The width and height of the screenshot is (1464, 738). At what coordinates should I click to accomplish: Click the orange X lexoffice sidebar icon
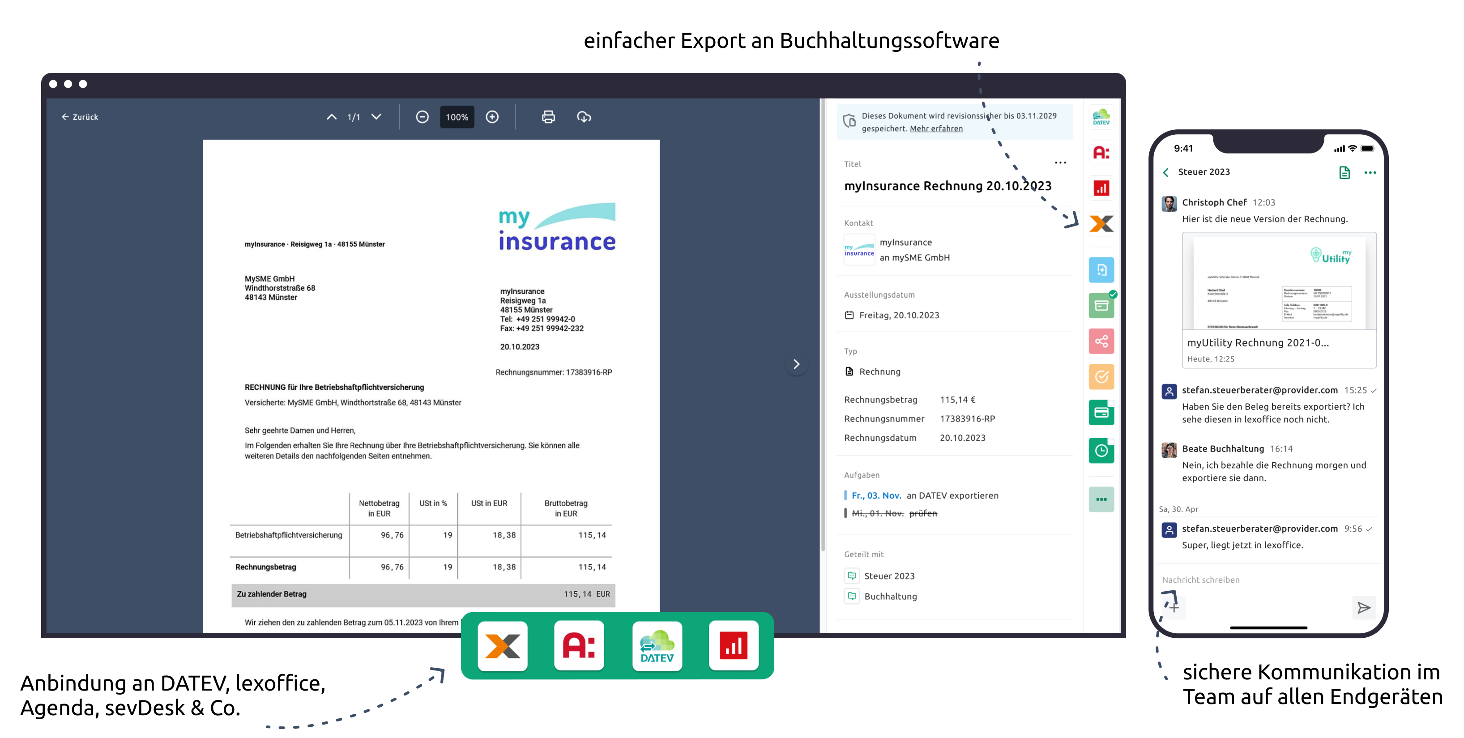pos(1101,223)
